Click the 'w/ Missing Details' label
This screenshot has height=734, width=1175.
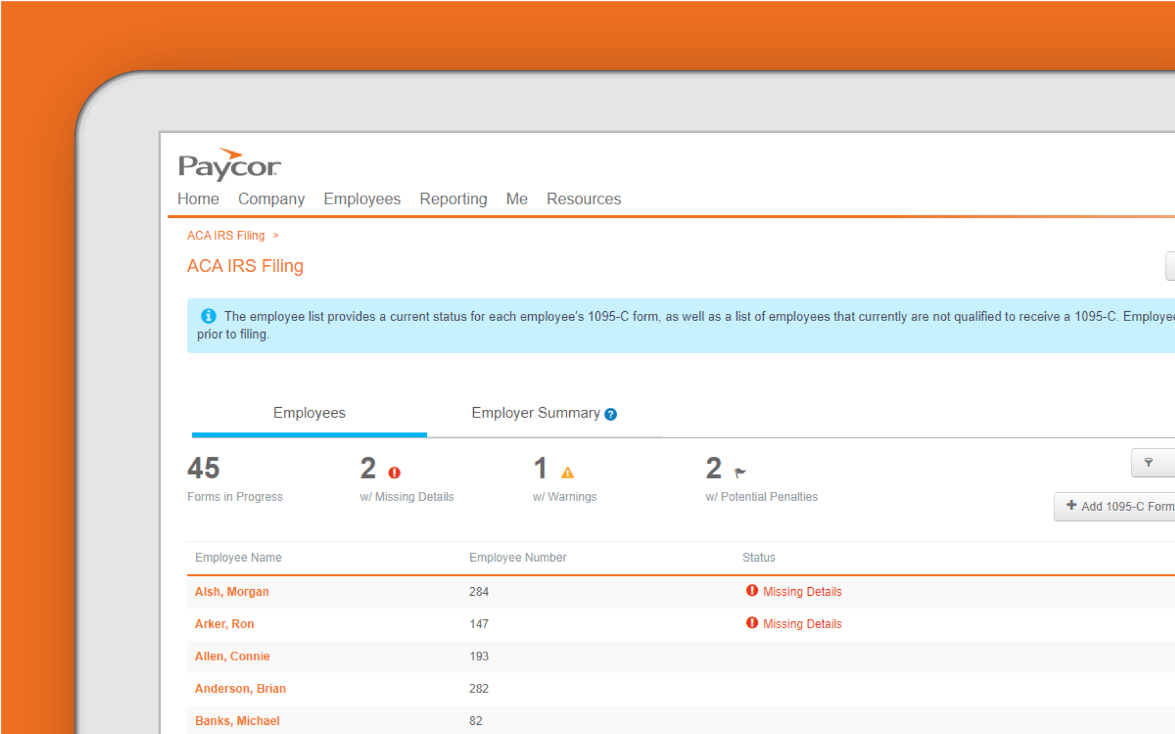[x=407, y=497]
